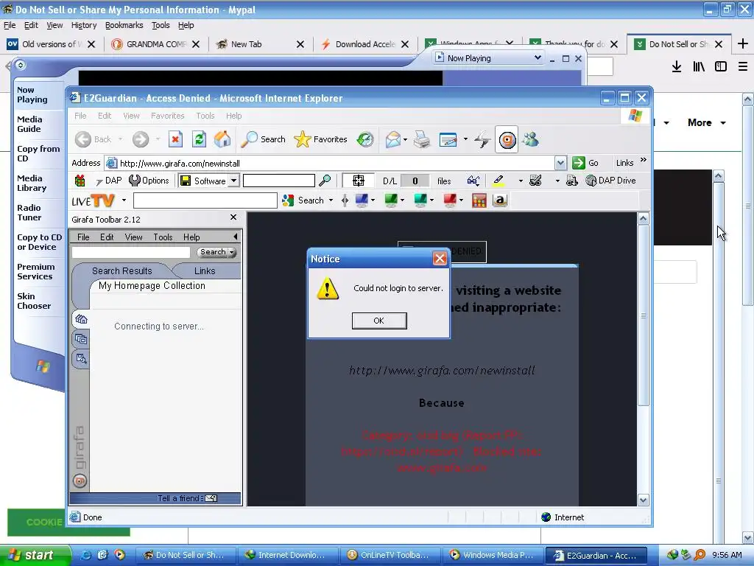Click the IE page scrollbar up arrow

click(x=644, y=219)
